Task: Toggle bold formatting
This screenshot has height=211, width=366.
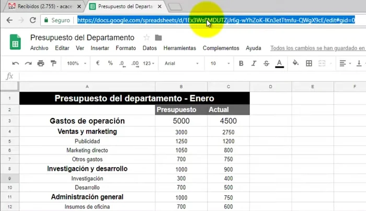Action: pos(241,63)
